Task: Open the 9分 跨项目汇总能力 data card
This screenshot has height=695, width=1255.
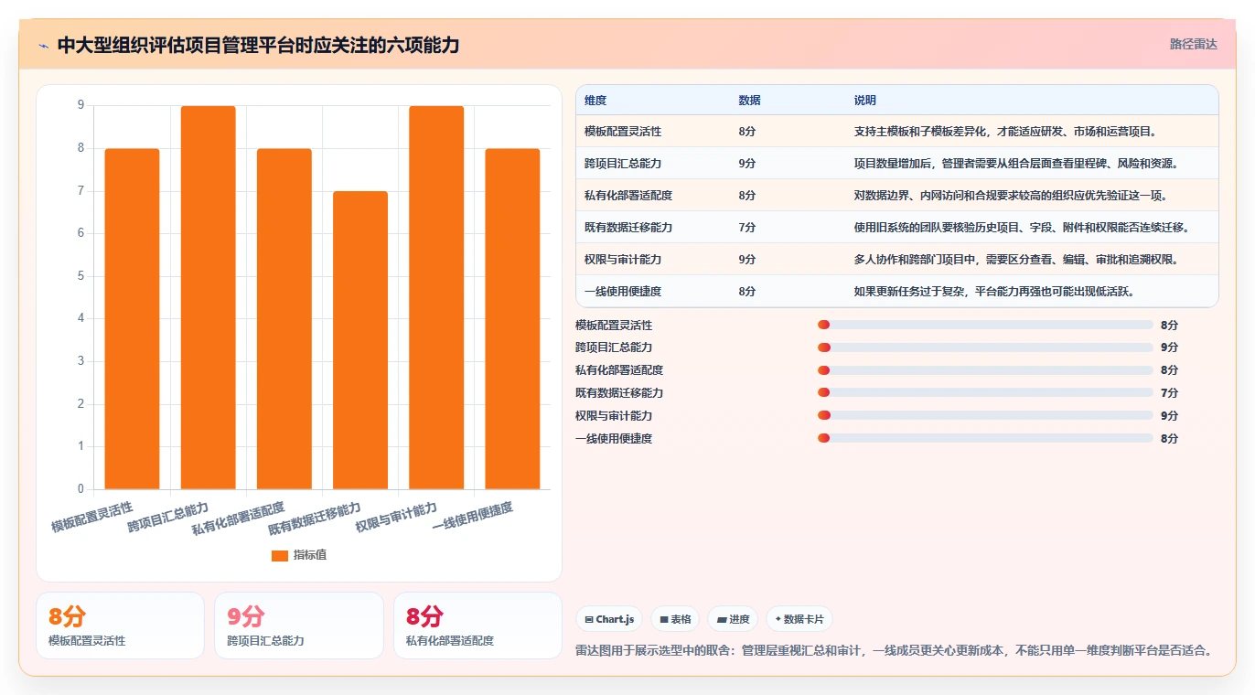Action: 299,625
